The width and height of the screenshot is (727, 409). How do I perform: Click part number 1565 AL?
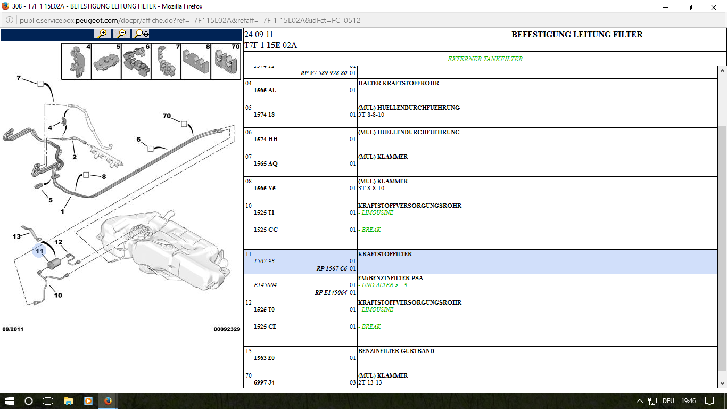[265, 90]
